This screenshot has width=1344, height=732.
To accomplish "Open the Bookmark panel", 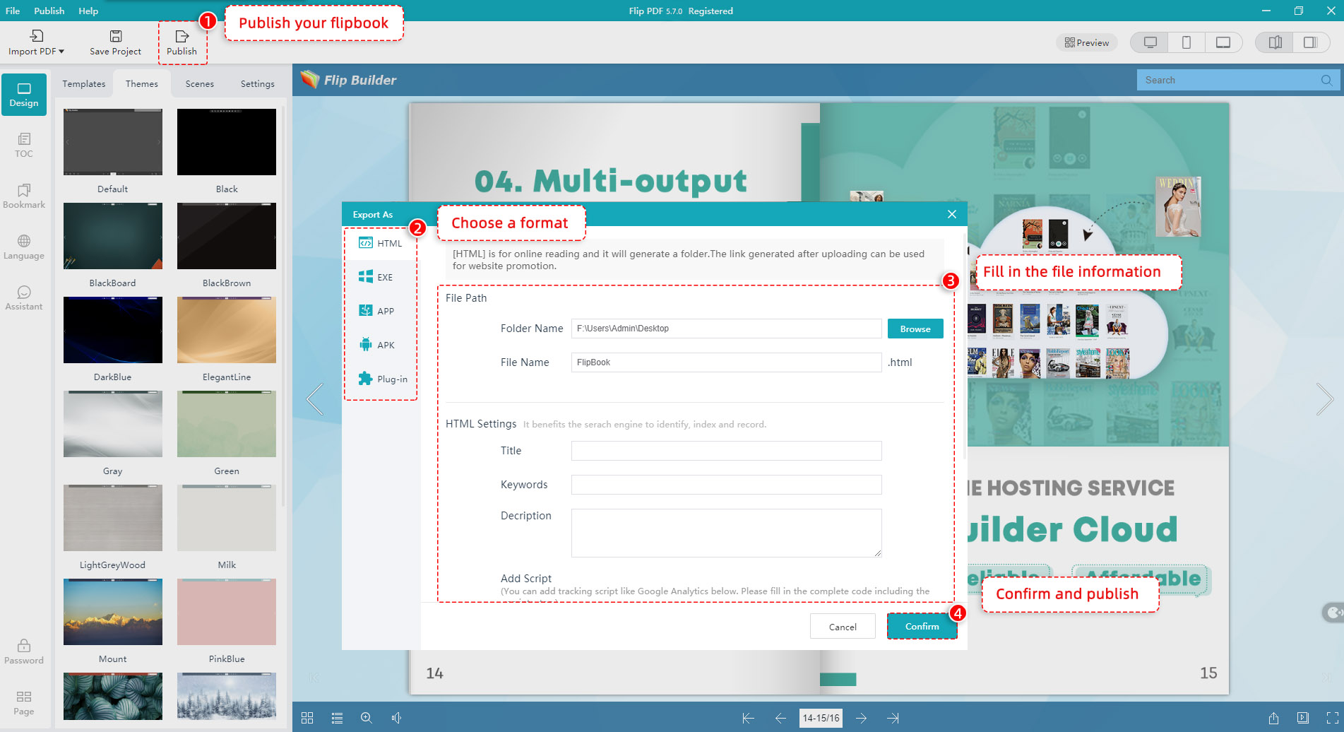I will 24,196.
